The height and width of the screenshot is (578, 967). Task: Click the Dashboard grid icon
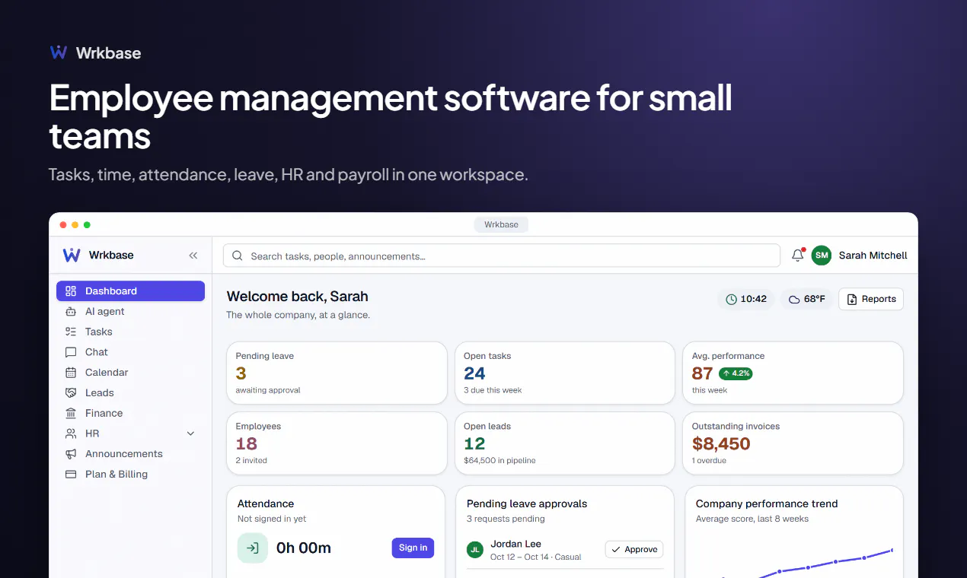71,291
